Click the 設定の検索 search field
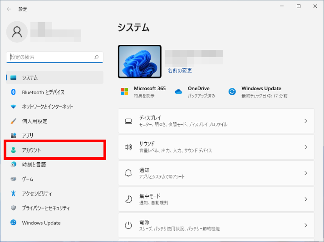Viewport: 324px width, 242px height. (55, 57)
